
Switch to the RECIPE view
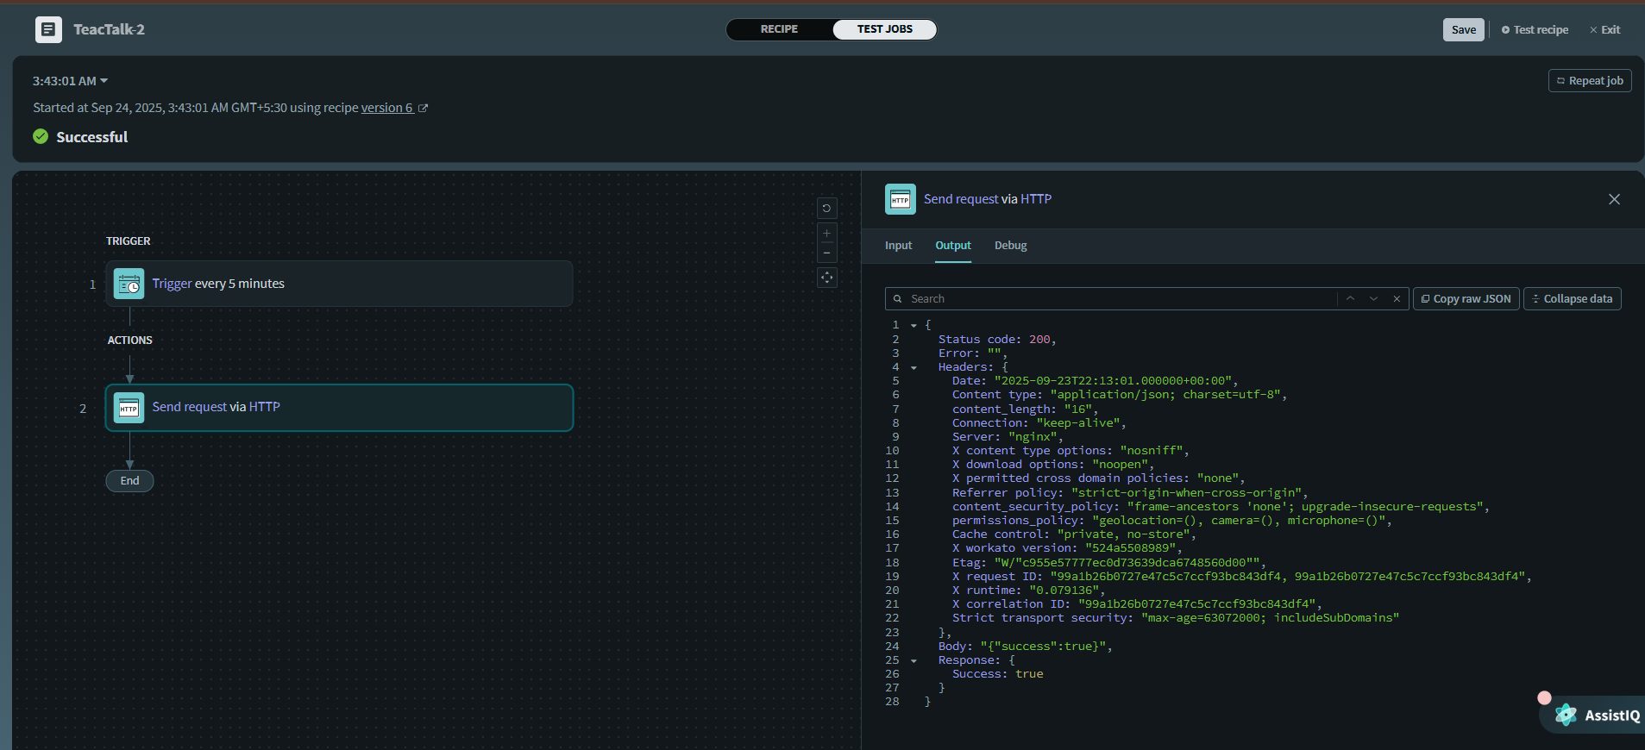point(779,29)
